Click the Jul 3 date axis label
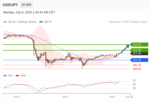 click(65, 97)
